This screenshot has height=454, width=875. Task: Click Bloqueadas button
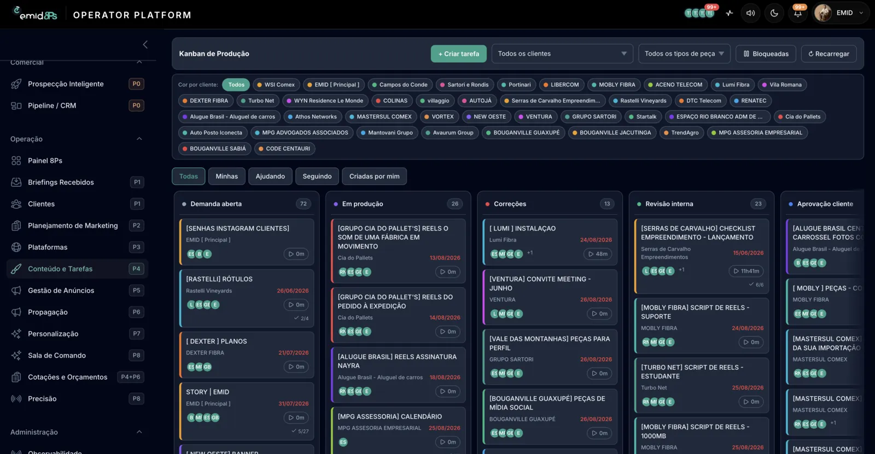click(x=766, y=54)
